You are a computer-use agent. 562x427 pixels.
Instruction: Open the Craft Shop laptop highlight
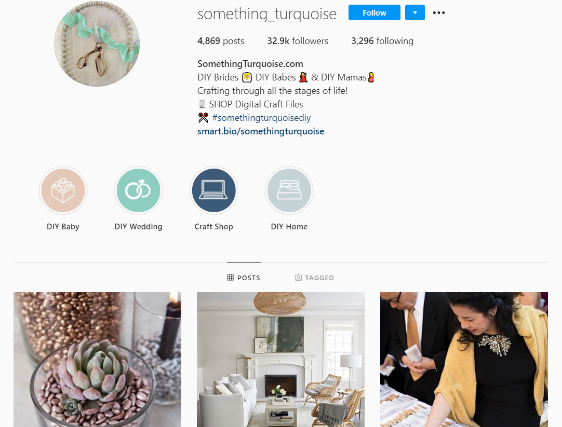pos(214,190)
